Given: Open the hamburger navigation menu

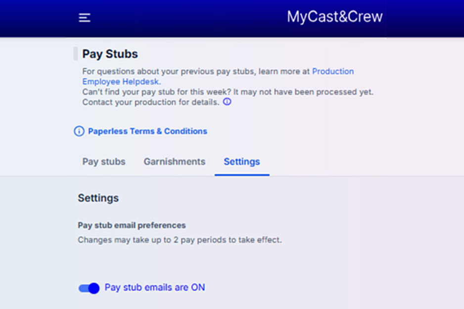Looking at the screenshot, I should (85, 18).
